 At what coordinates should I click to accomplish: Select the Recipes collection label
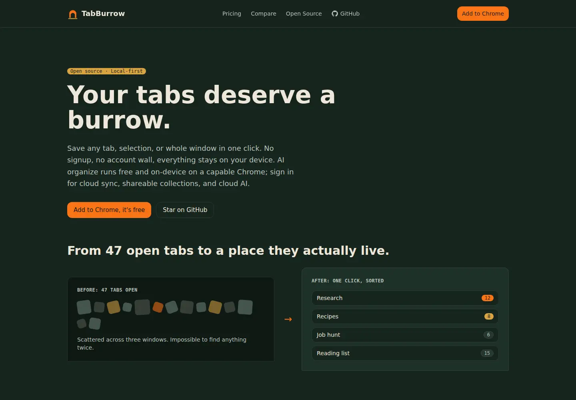coord(328,316)
